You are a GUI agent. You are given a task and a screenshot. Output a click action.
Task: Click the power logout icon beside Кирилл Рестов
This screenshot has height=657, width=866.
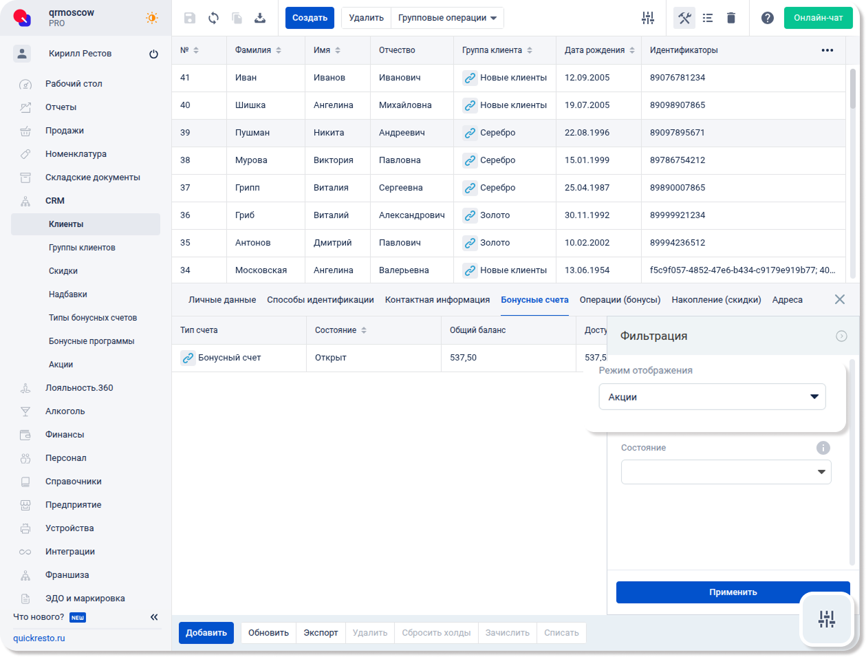coord(153,54)
